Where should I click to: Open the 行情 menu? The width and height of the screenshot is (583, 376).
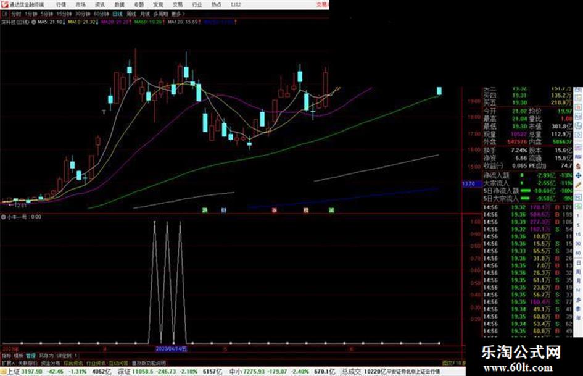[x=61, y=4]
